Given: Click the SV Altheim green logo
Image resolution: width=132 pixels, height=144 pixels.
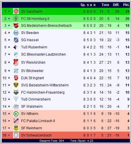Looking at the screenshot, I should (16, 114).
